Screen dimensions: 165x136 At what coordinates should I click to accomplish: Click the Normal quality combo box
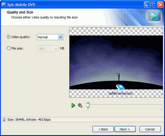point(50,37)
